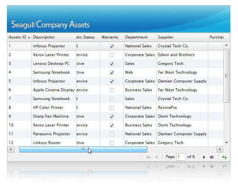This screenshot has height=186, width=238.
Task: Click the vertical scrollbar up arrow
Action: 226,45
